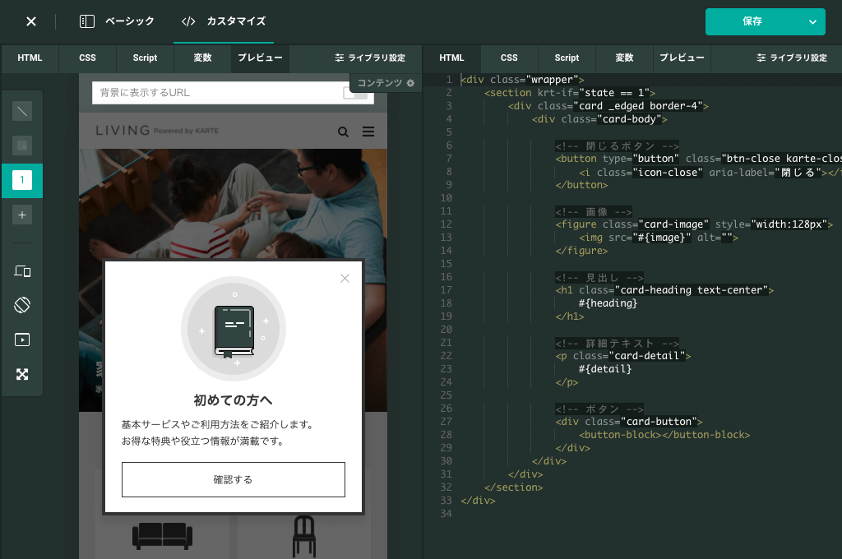Open the hamburger menu on the LIVING page
This screenshot has width=842, height=559.
[x=368, y=131]
